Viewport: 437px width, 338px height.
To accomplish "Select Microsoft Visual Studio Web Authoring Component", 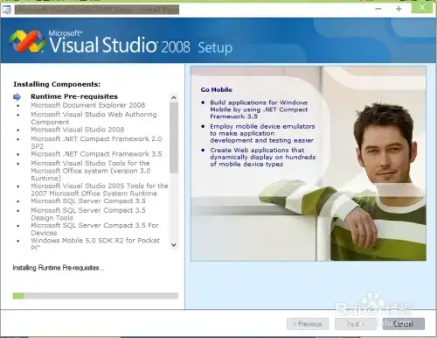I will 94,118.
